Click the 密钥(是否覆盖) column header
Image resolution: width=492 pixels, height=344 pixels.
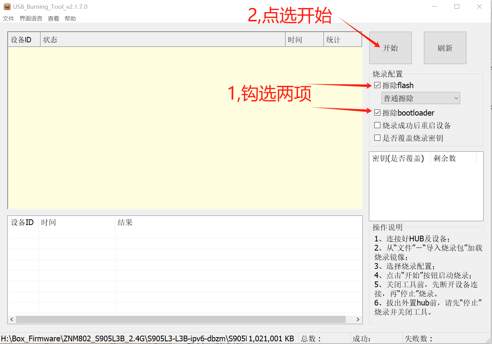[399, 158]
